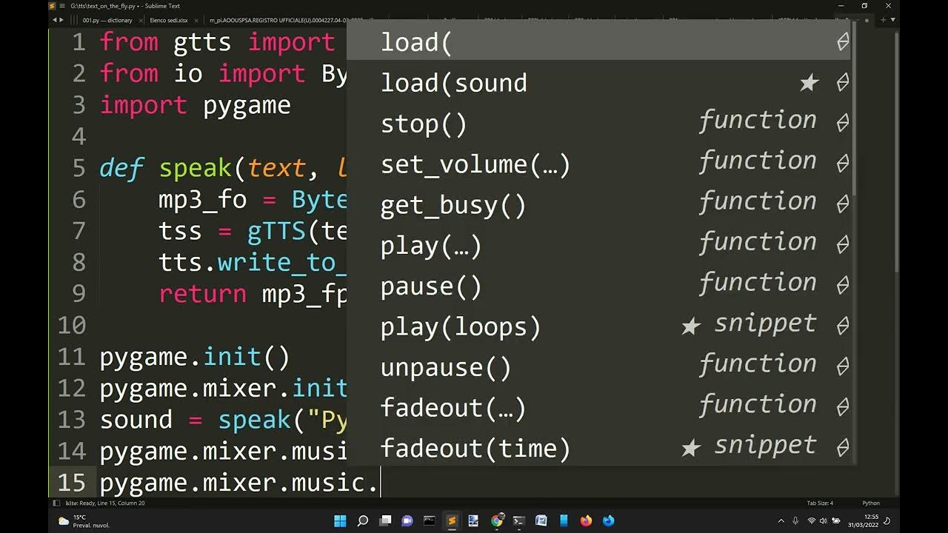Open the Chat taskbar icon

[x=407, y=521]
